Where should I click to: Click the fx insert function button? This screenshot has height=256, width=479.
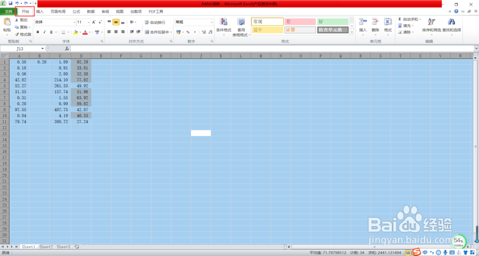coord(67,48)
